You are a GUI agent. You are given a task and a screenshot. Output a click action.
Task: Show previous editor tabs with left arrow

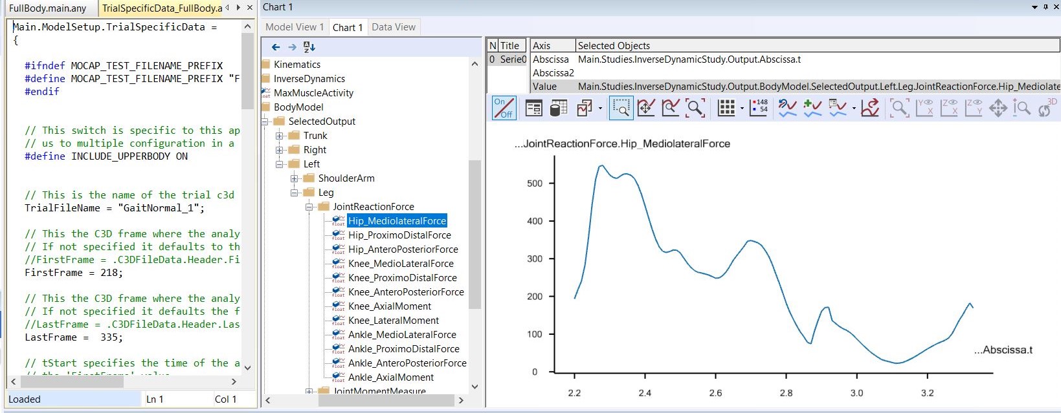(227, 8)
